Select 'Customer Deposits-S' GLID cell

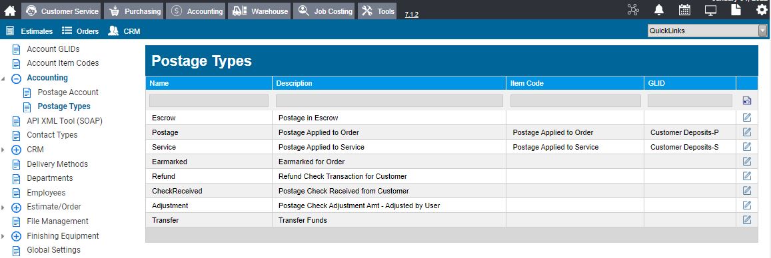pos(690,147)
